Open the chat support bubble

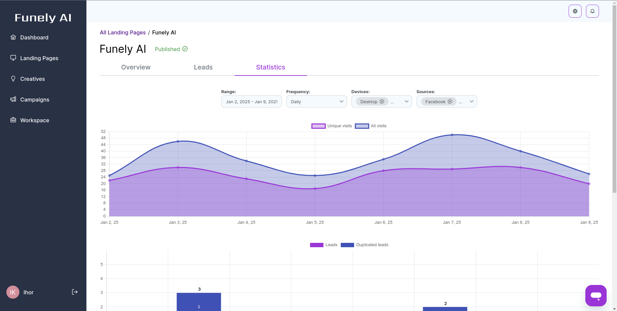click(596, 295)
